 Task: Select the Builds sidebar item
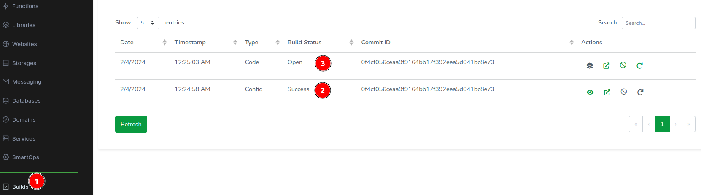[20, 187]
